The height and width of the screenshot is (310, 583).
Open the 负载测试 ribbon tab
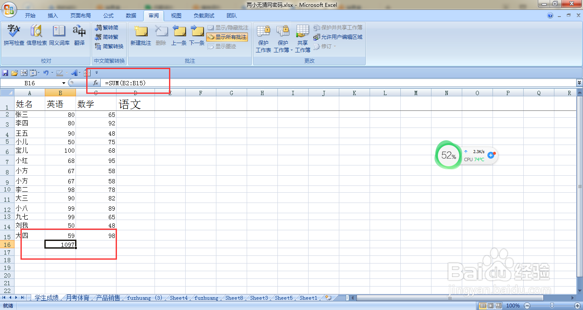[x=204, y=15]
